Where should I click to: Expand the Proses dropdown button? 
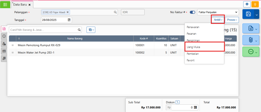click(x=232, y=20)
